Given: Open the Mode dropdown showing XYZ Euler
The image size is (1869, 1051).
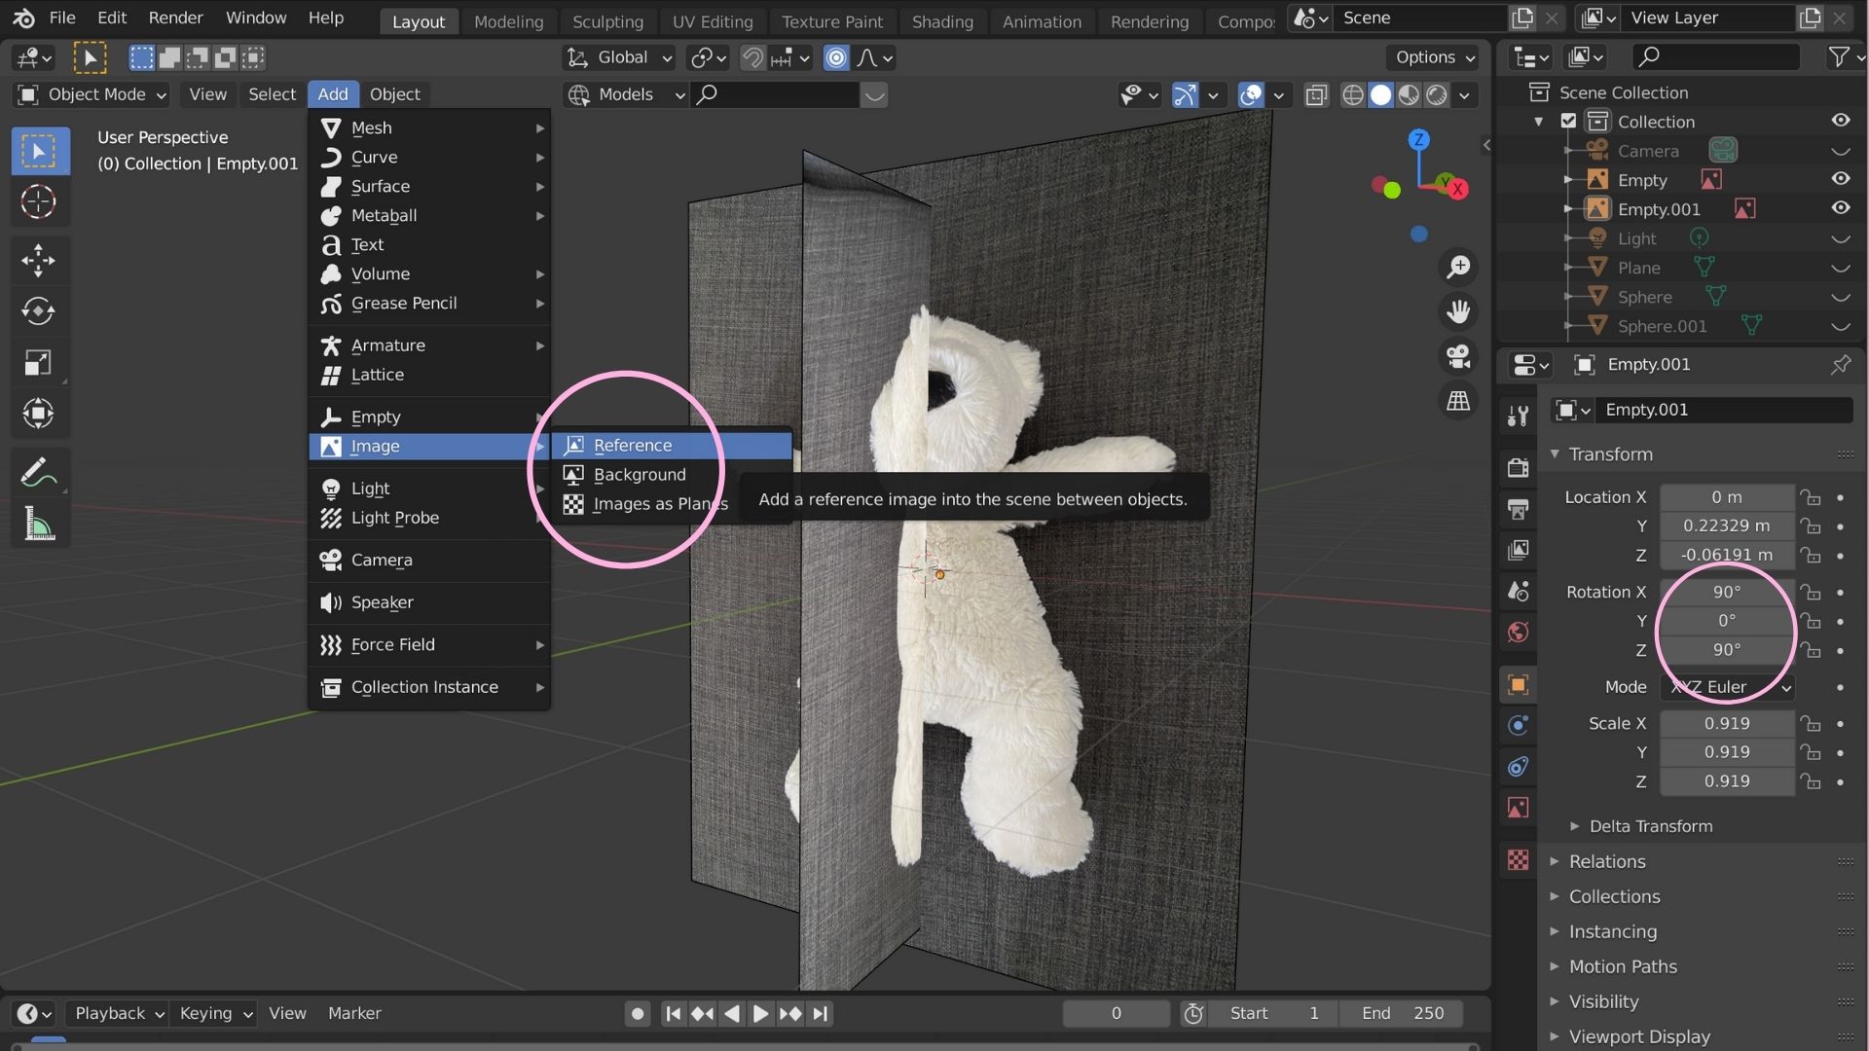Looking at the screenshot, I should point(1726,686).
